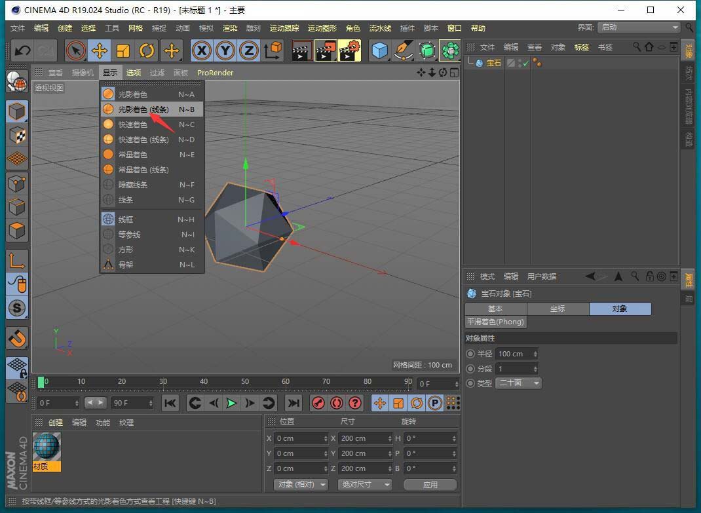Click the timeline preview range bar with arrows
The width and height of the screenshot is (701, 513).
[95, 402]
